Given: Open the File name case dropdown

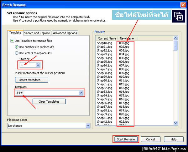Looking at the screenshot, I should [88, 125].
